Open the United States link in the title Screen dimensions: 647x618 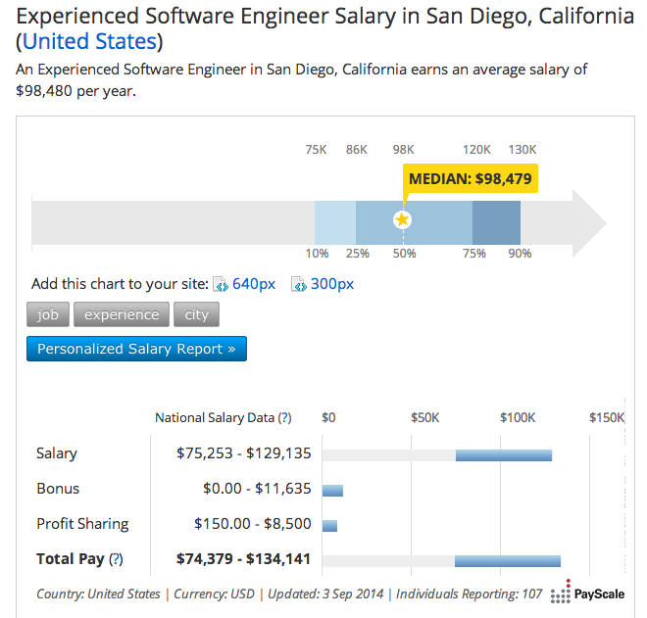[x=89, y=41]
